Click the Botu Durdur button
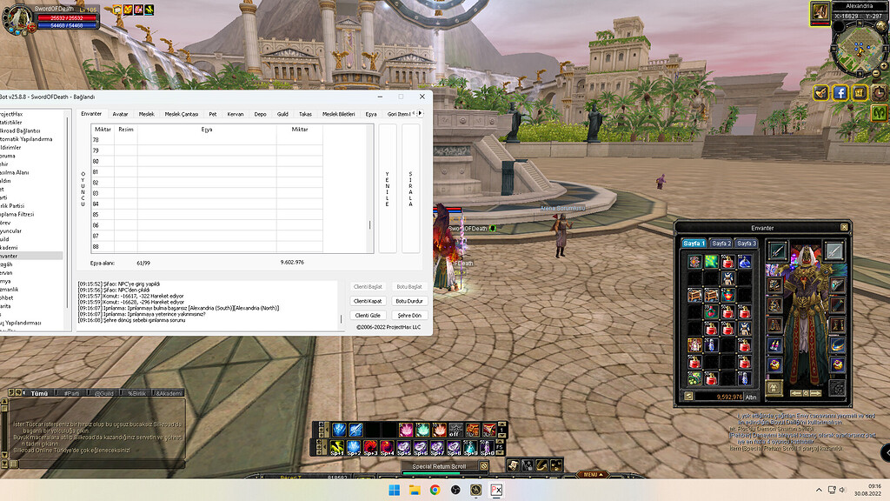The width and height of the screenshot is (890, 501). click(408, 301)
